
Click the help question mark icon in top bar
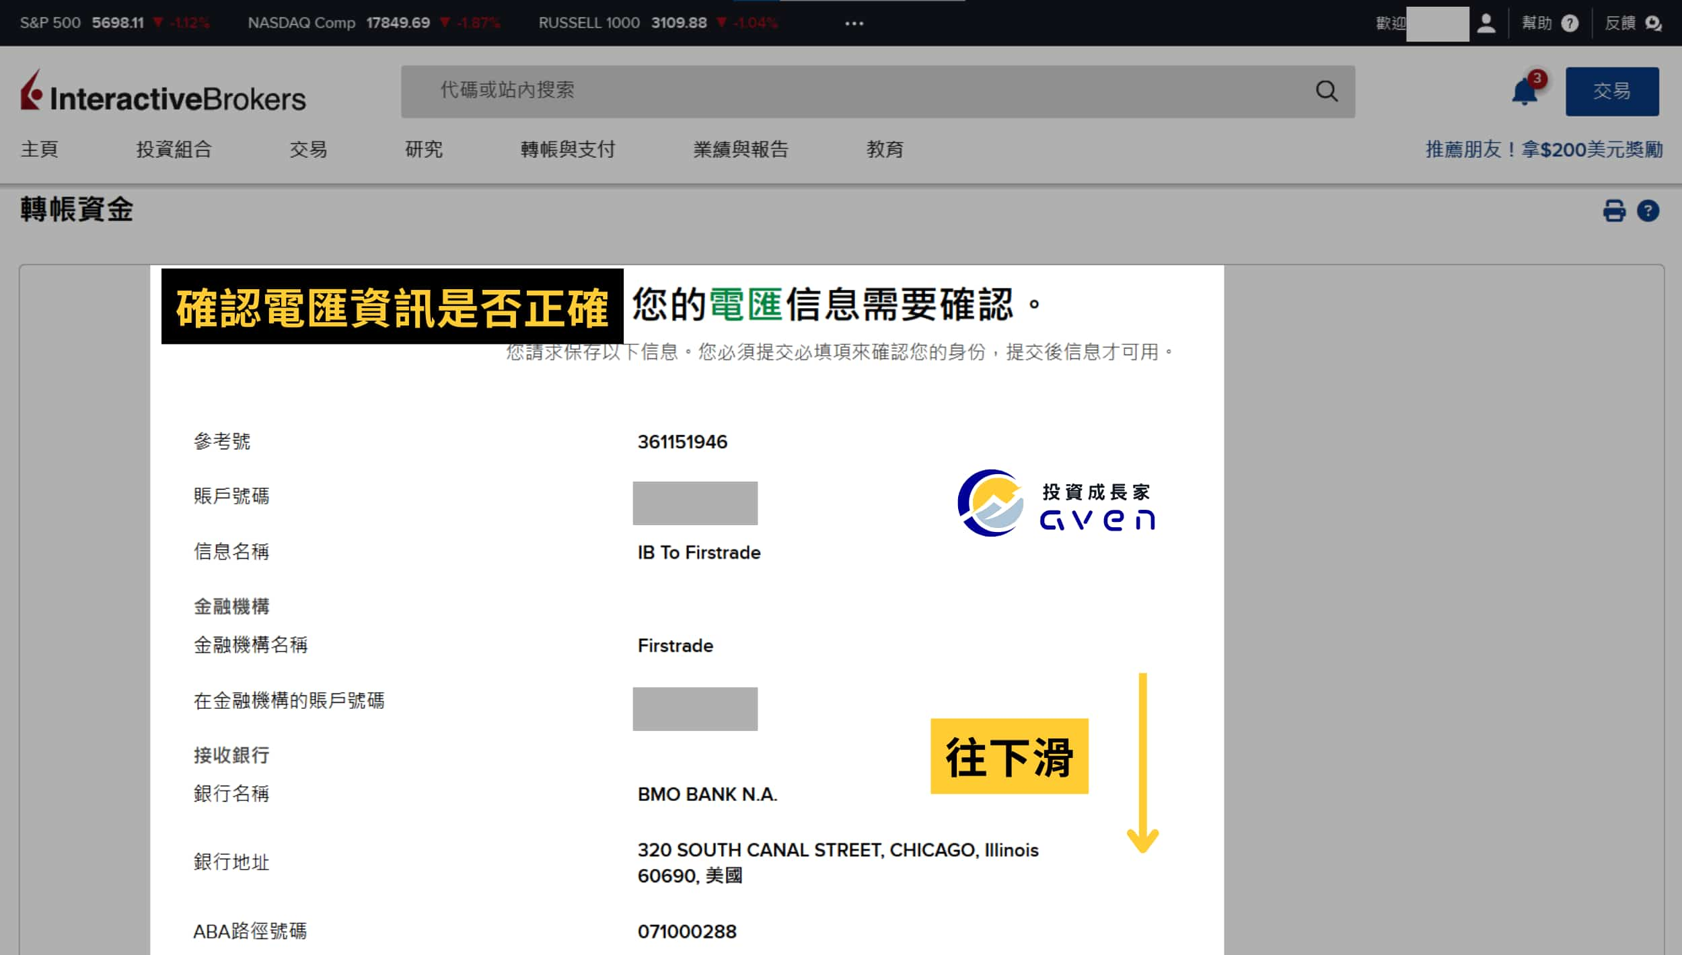click(1569, 24)
